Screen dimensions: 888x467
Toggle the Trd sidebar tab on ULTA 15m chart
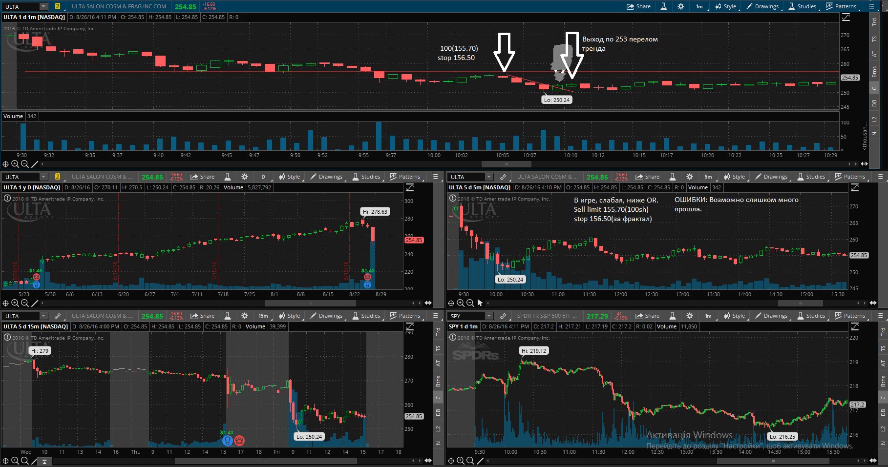coord(438,331)
